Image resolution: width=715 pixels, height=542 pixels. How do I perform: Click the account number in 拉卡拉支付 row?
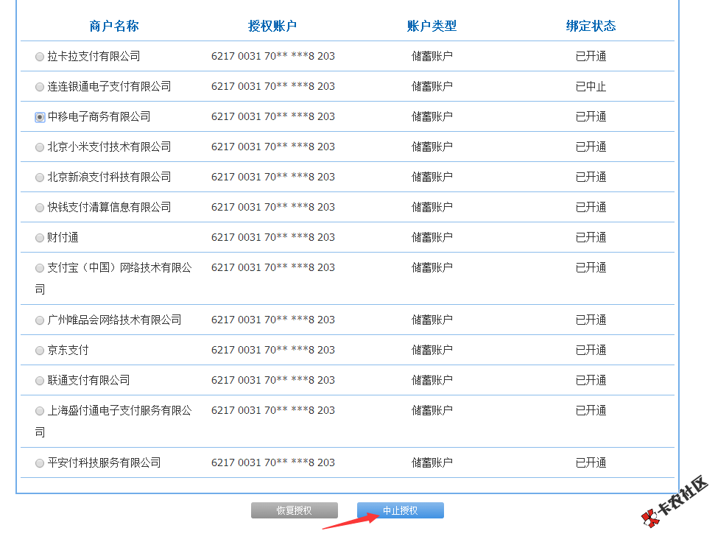click(x=272, y=56)
